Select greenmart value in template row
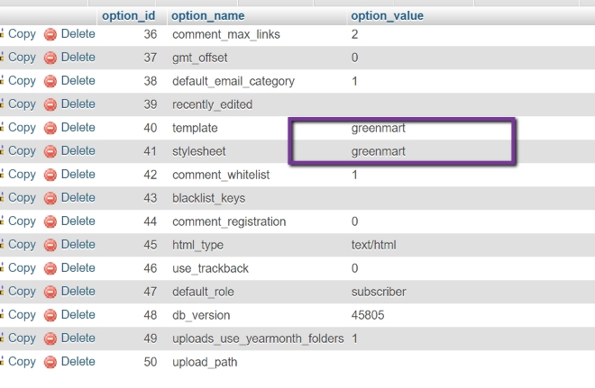Image resolution: width=595 pixels, height=388 pixels. pos(379,128)
